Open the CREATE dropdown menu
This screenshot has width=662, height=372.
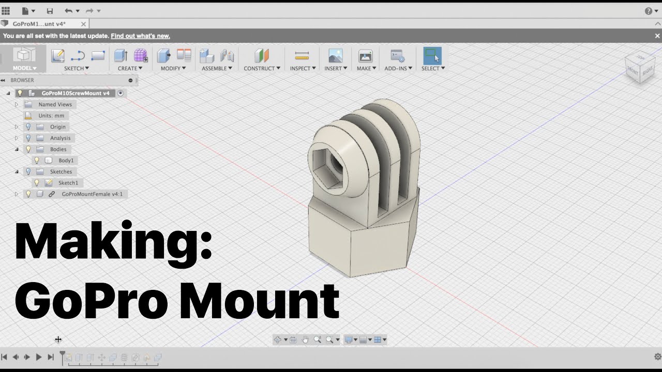[x=130, y=68]
